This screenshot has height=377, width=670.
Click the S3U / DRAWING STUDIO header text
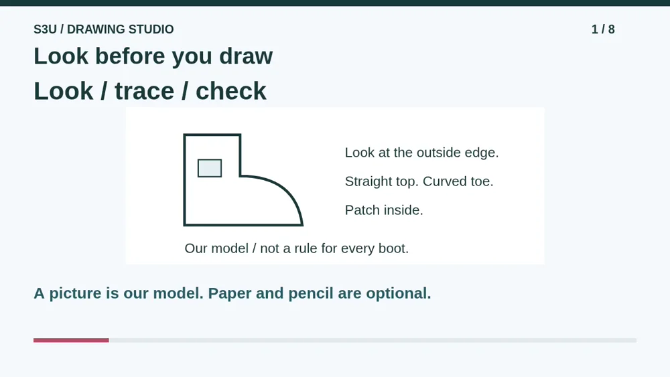[104, 29]
